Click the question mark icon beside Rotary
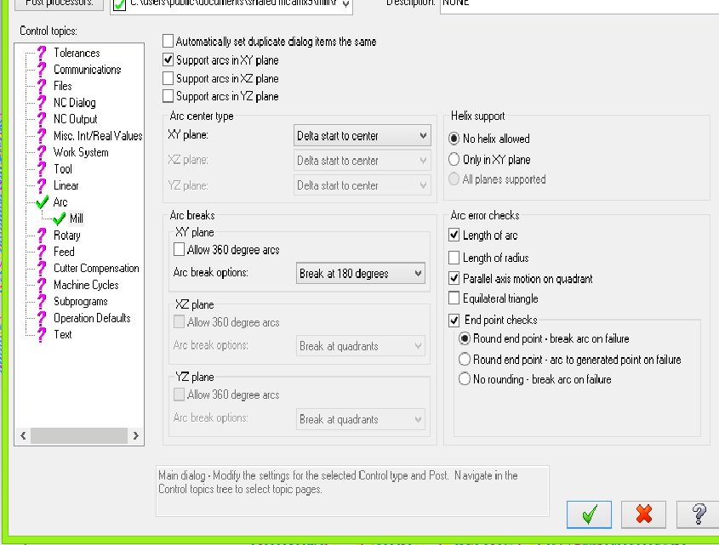Viewport: 719px width, 545px height. coord(42,236)
